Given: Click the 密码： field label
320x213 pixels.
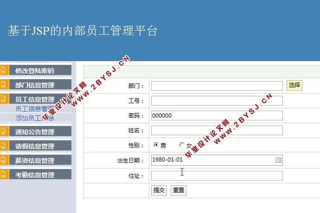Looking at the screenshot, I should coord(136,116).
